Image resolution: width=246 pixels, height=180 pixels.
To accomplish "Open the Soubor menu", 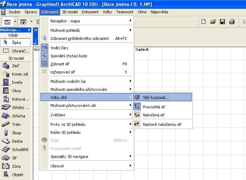I will 15,12.
